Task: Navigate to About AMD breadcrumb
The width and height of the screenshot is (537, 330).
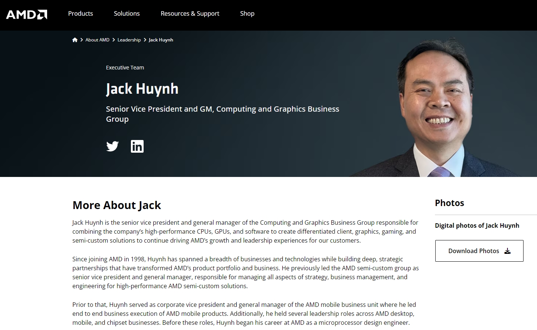Action: [x=97, y=40]
